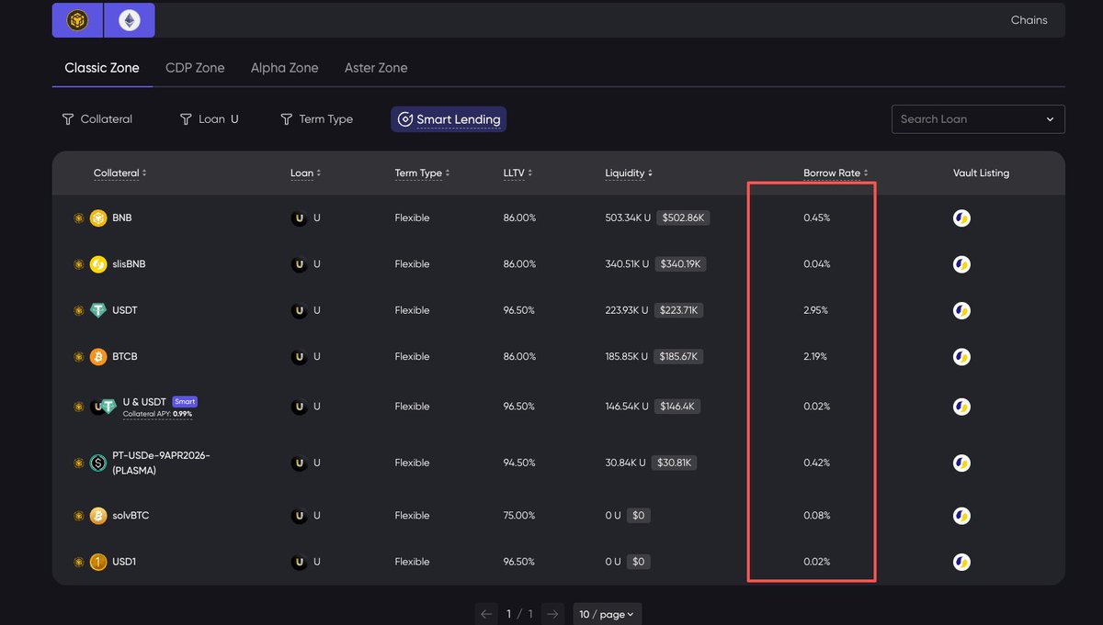Image resolution: width=1103 pixels, height=625 pixels.
Task: Switch to the Alpha Zone tab
Action: (x=285, y=68)
